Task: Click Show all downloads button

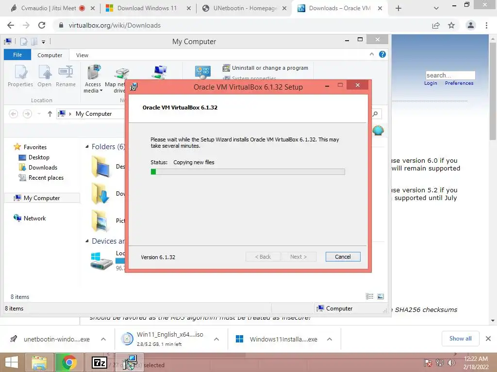Action: (460, 339)
